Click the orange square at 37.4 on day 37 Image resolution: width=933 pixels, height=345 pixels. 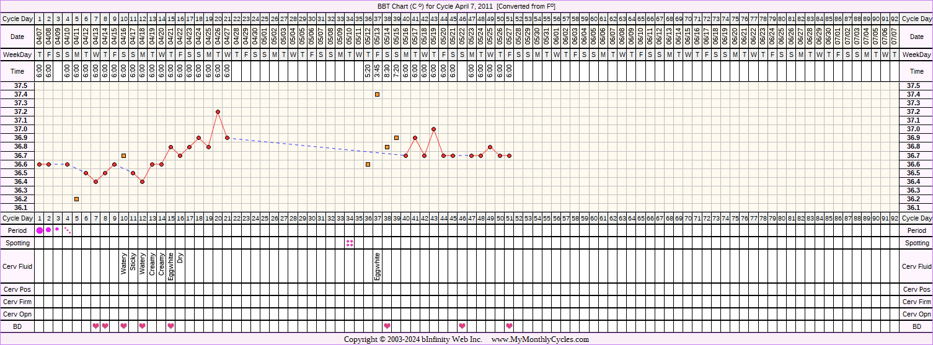tap(377, 94)
